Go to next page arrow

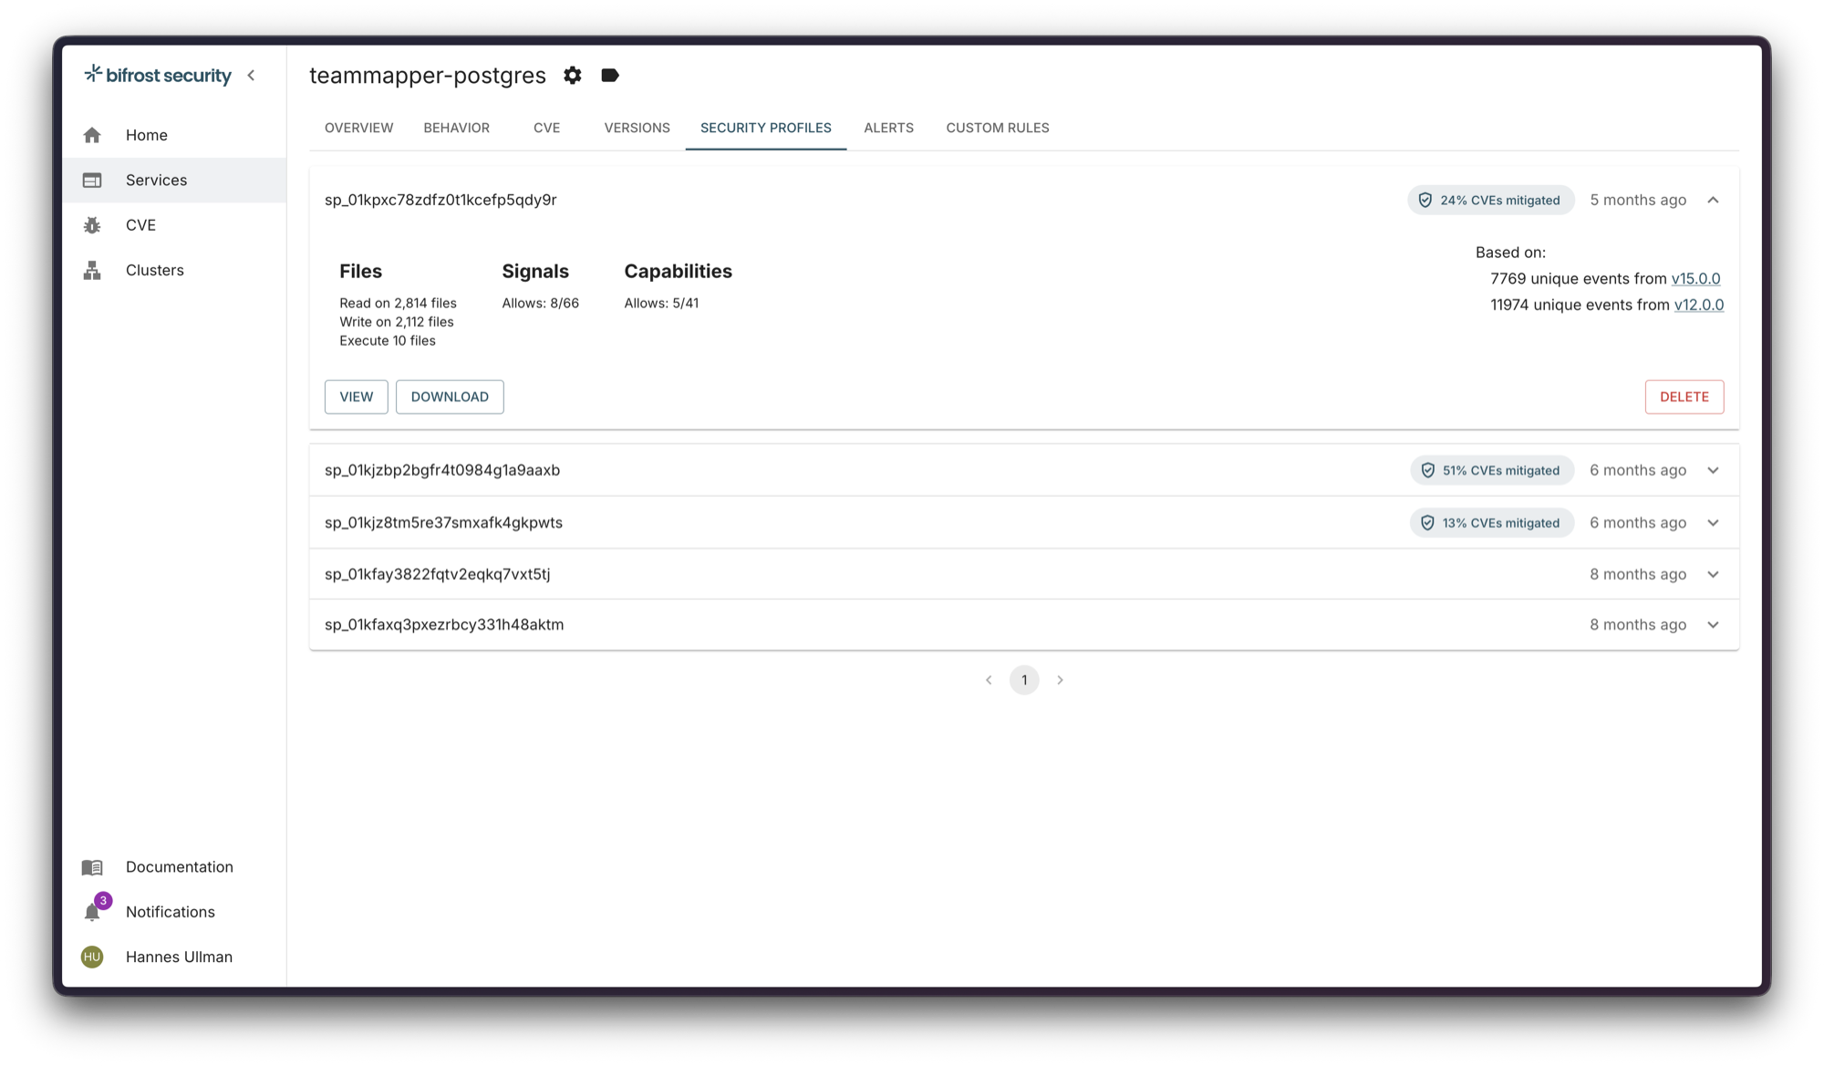pyautogui.click(x=1060, y=680)
